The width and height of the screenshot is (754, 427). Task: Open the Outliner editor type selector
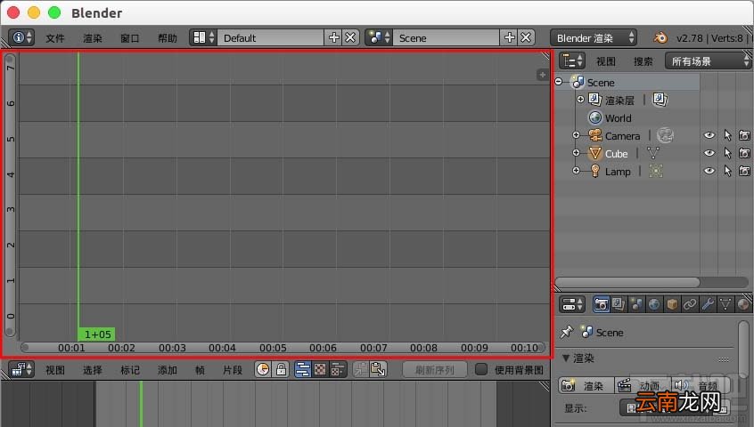tap(572, 60)
